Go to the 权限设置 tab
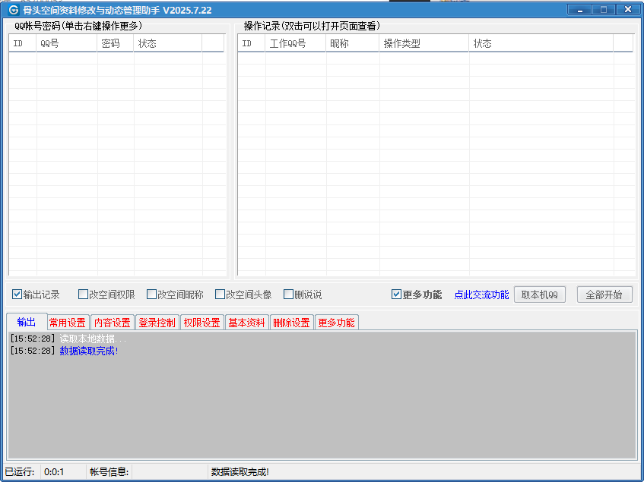Image resolution: width=644 pixels, height=482 pixels. [x=201, y=323]
